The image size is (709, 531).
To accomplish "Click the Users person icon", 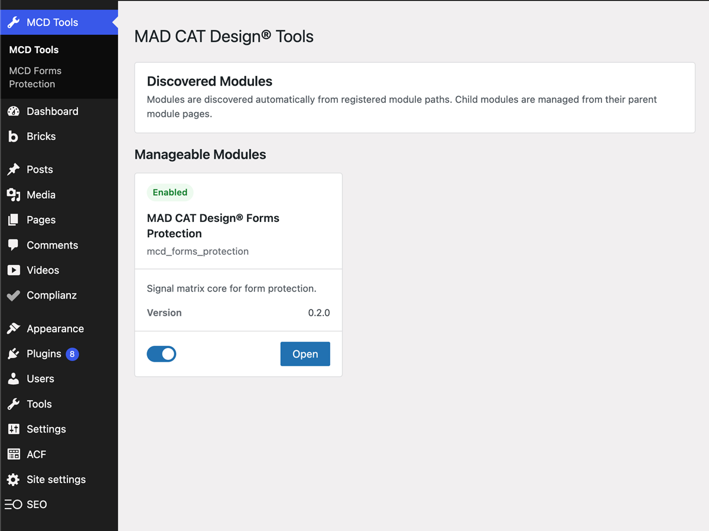I will (14, 379).
